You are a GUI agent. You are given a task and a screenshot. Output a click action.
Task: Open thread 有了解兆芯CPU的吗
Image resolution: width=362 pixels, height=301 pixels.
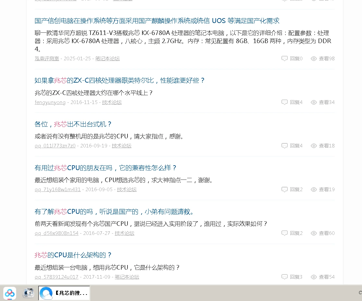pos(114,212)
